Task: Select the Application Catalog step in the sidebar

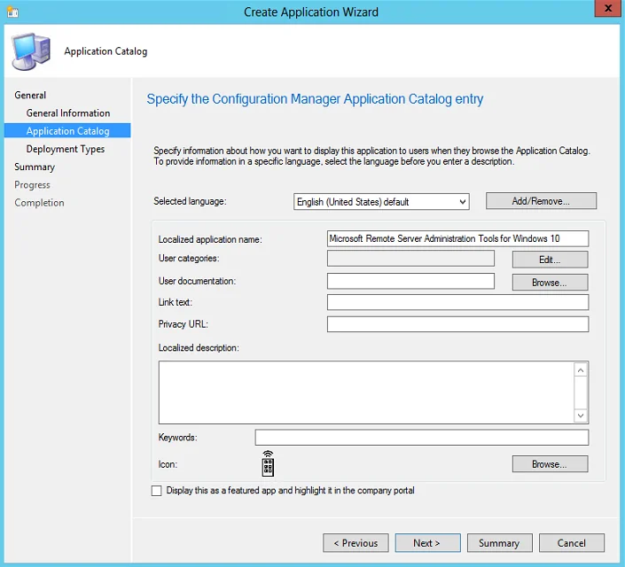Action: point(67,131)
